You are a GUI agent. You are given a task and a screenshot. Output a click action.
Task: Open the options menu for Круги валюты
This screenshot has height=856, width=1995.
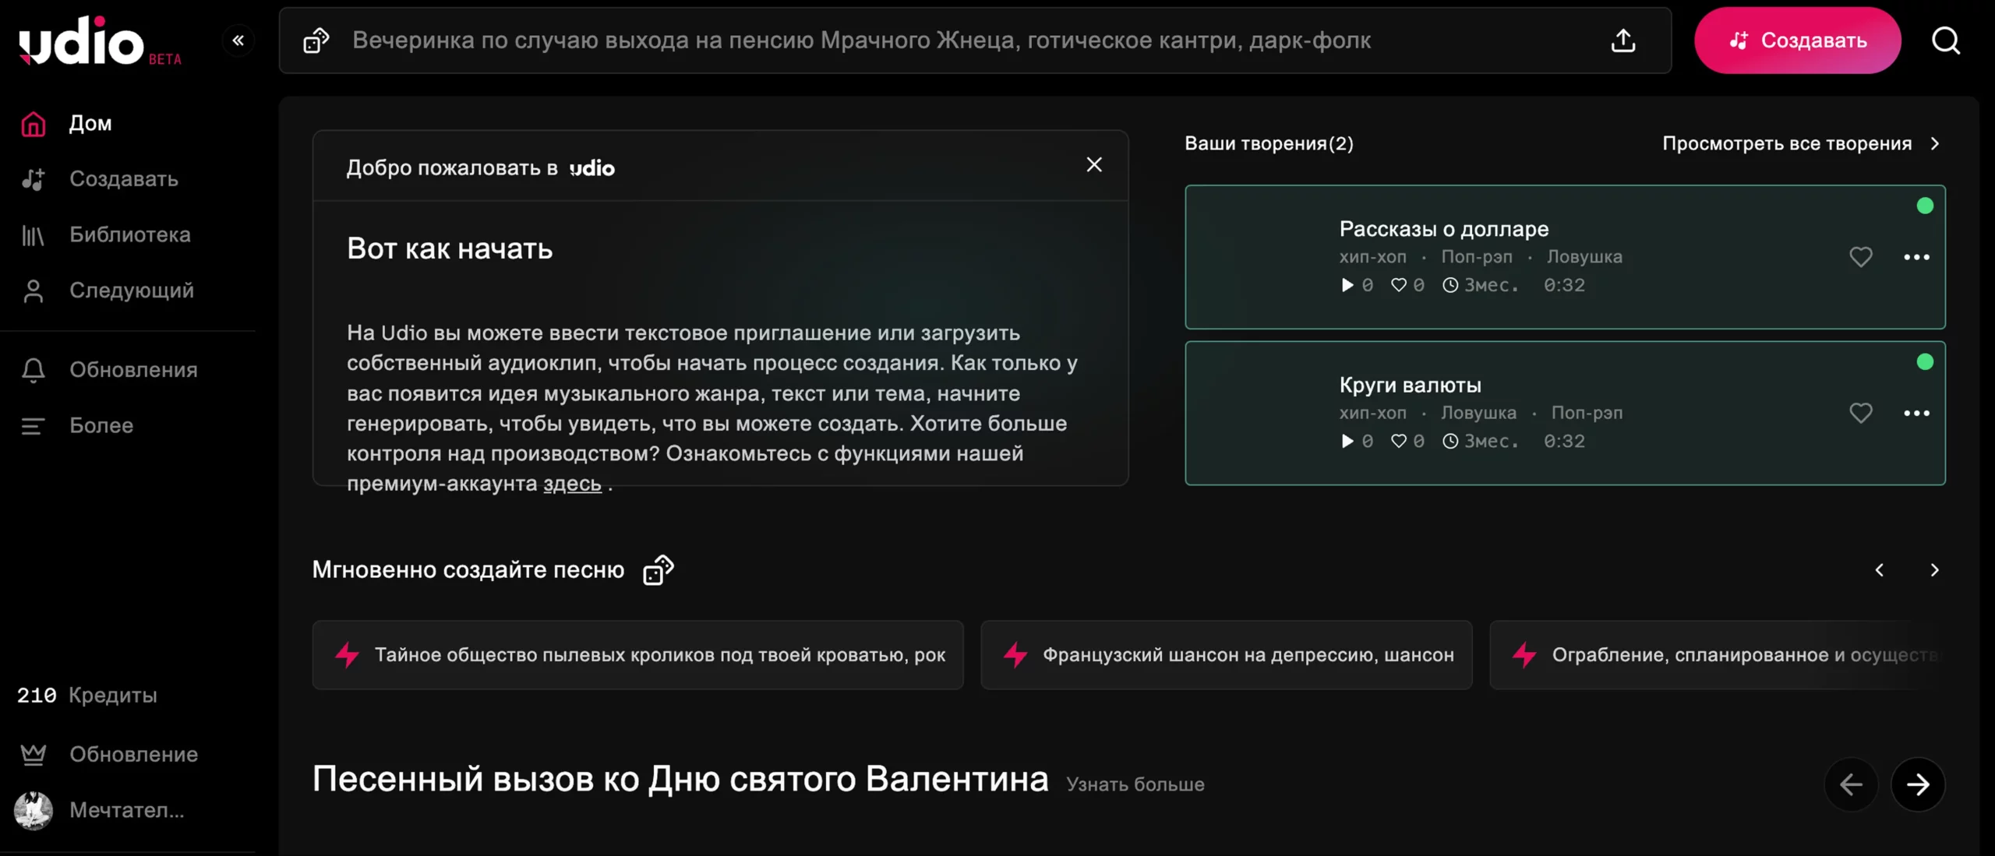1916,413
